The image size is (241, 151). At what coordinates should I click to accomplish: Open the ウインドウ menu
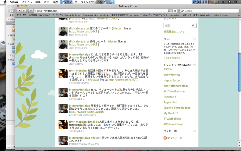[x=87, y=2]
